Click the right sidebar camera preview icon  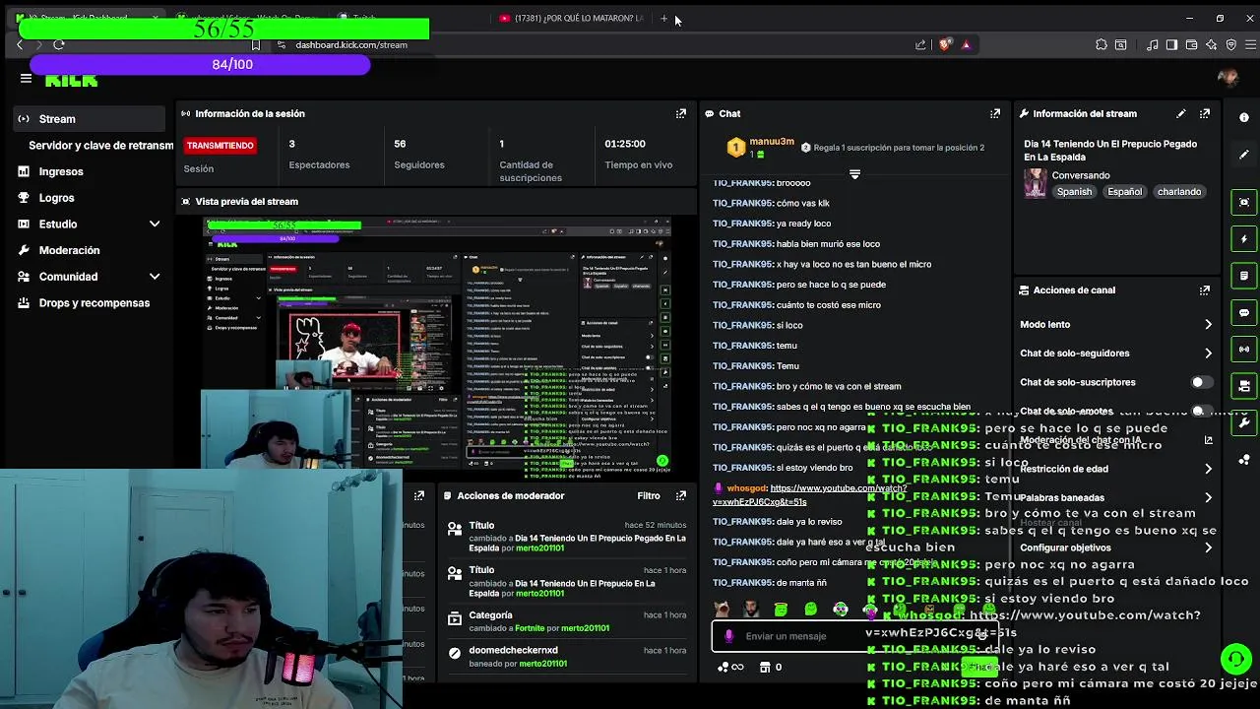click(x=1244, y=202)
